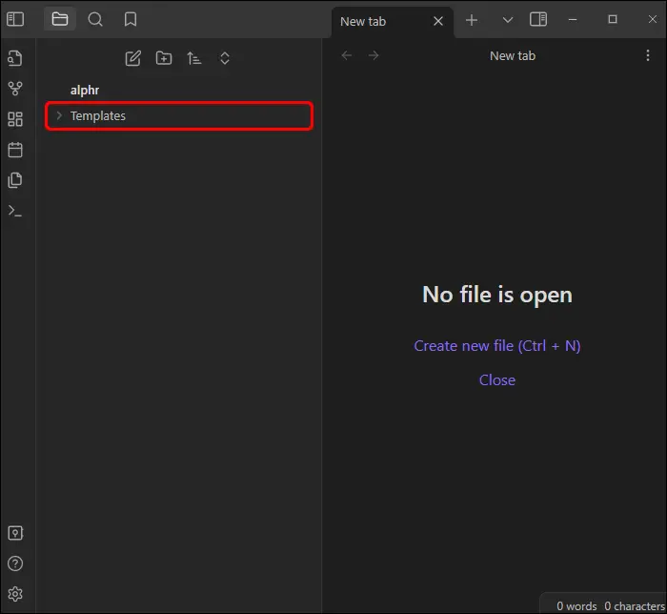The height and width of the screenshot is (614, 667).
Task: Click Create new file (Ctrl + N) link
Action: [x=497, y=346]
